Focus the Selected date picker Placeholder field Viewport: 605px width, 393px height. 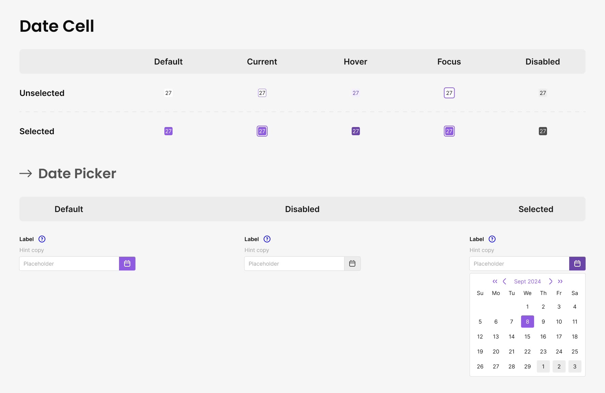(x=519, y=264)
